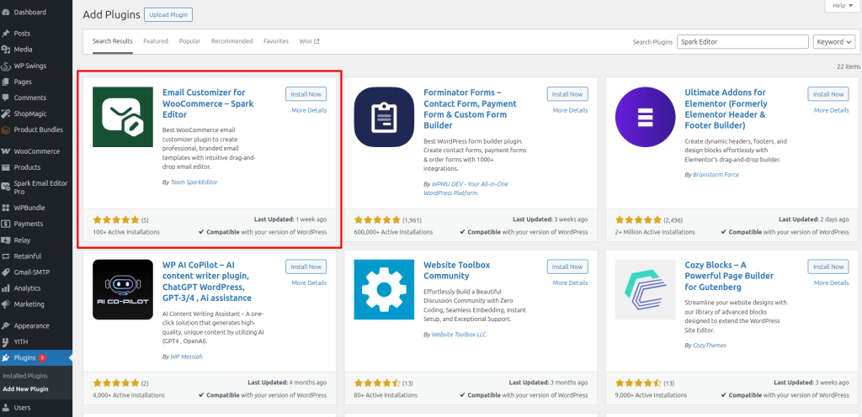
Task: Click the Media icon in sidebar
Action: pyautogui.click(x=6, y=50)
